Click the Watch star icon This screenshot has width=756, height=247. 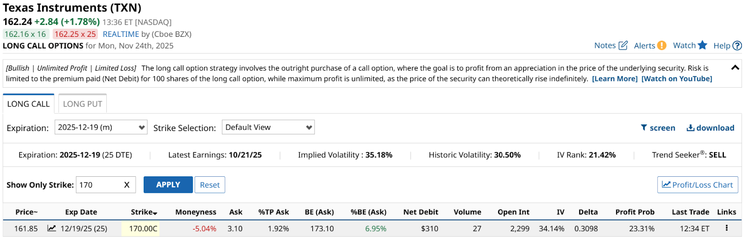pos(702,45)
